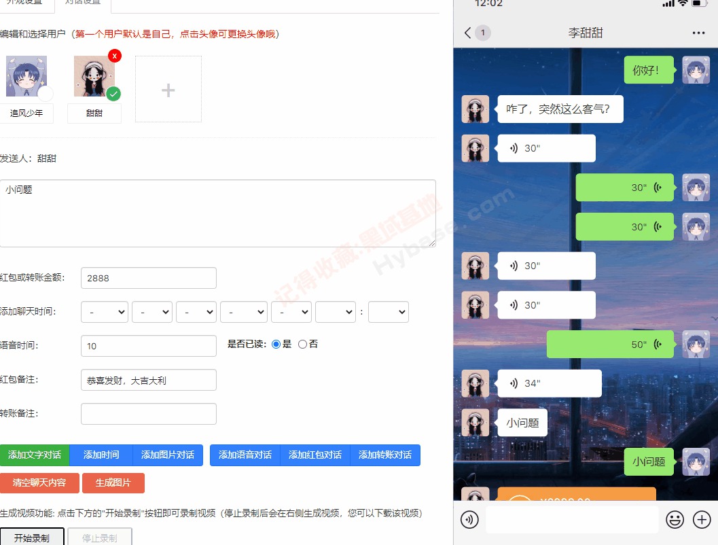Select 否 for 是否已读
718x545 pixels.
point(302,345)
